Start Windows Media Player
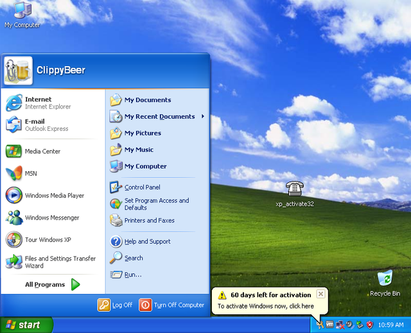The width and height of the screenshot is (411, 333). click(53, 195)
